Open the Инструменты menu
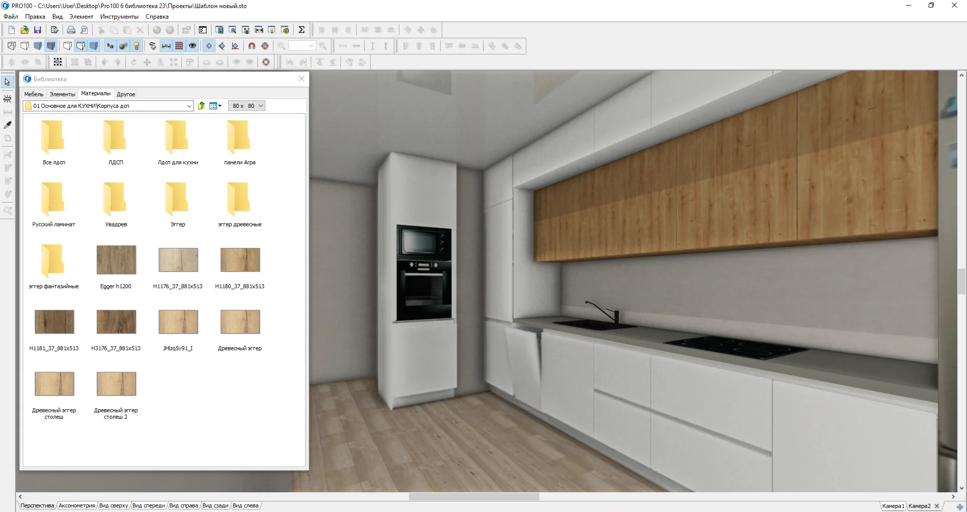 coord(119,17)
